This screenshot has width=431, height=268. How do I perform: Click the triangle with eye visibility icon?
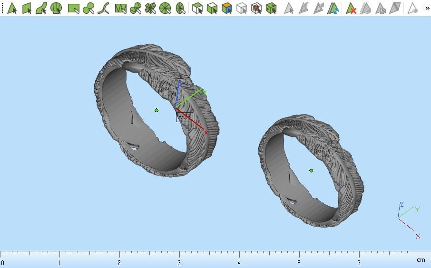(412, 8)
